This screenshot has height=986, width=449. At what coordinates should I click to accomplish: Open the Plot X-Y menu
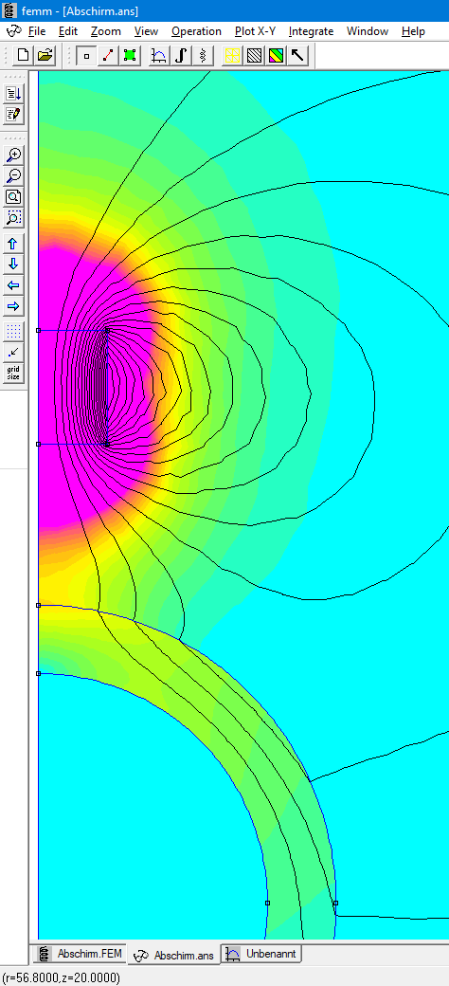pyautogui.click(x=255, y=30)
